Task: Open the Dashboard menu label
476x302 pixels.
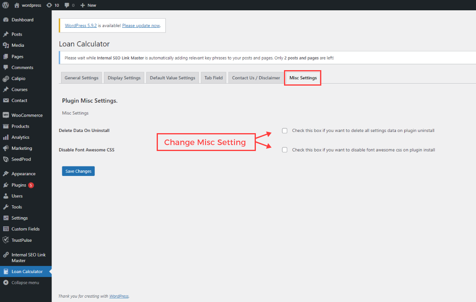Action: [x=23, y=20]
